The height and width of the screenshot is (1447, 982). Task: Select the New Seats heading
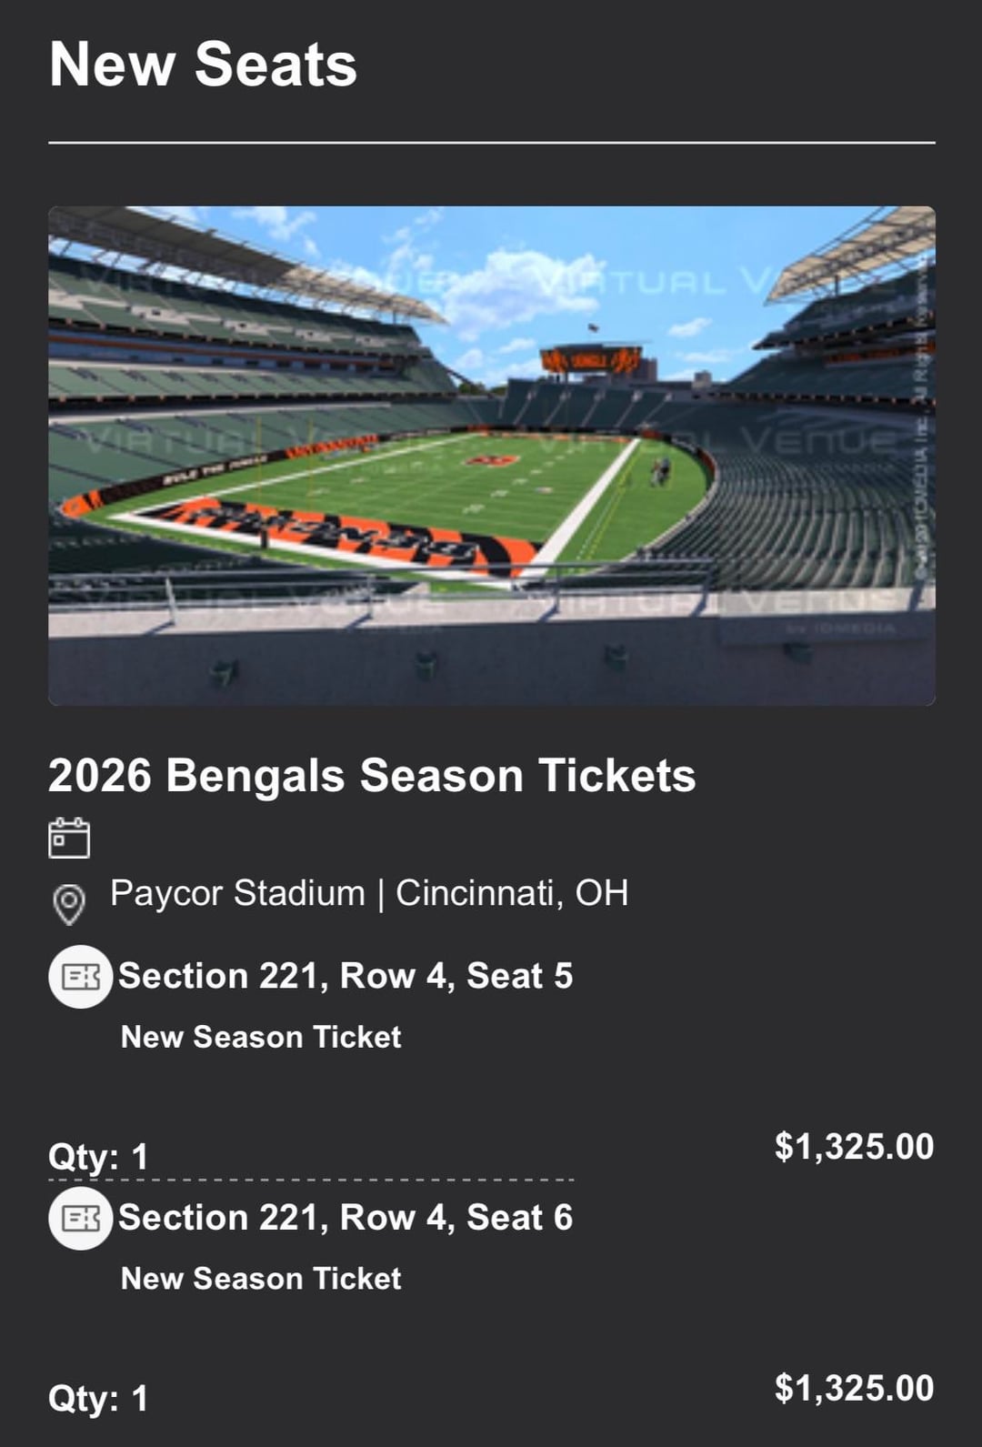[x=203, y=65]
